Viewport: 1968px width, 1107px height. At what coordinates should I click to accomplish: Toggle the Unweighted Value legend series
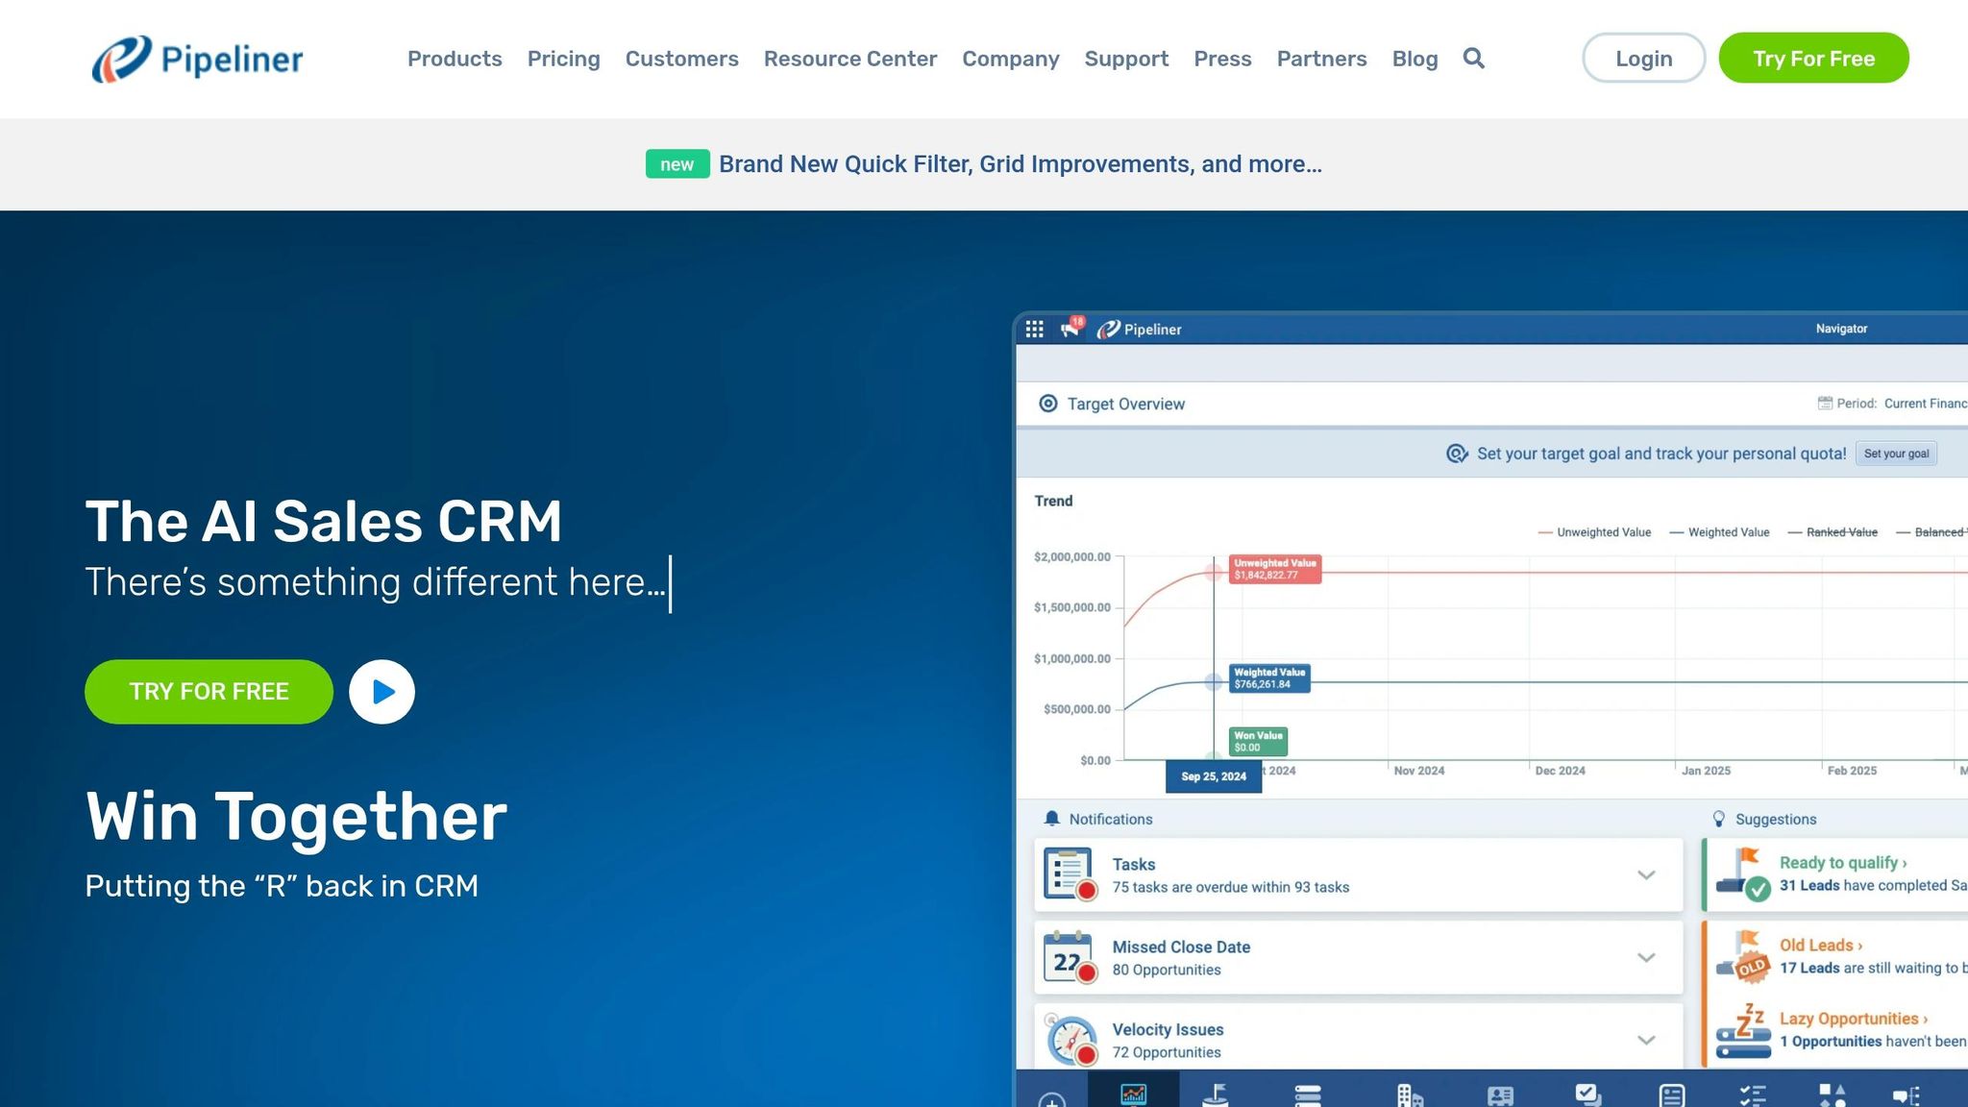tap(1595, 532)
